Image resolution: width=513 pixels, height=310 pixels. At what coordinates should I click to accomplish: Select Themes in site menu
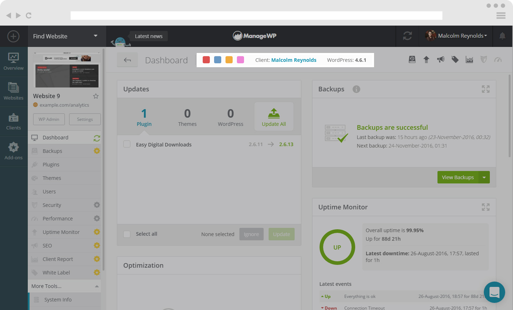click(64, 178)
